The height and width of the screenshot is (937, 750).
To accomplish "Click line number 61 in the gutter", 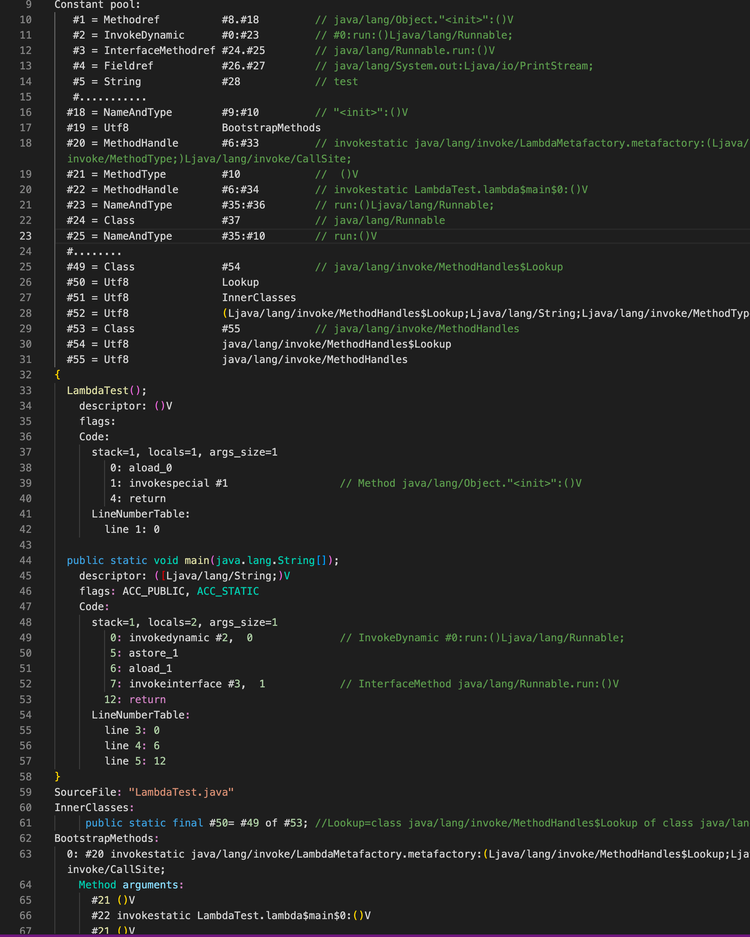I will point(26,823).
